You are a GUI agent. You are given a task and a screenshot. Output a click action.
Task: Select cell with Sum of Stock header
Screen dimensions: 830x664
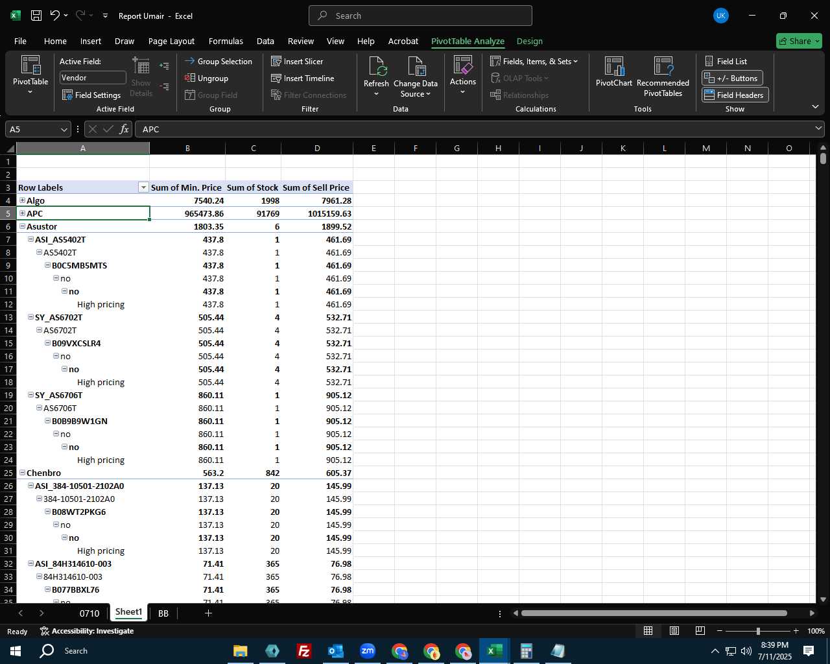(253, 187)
